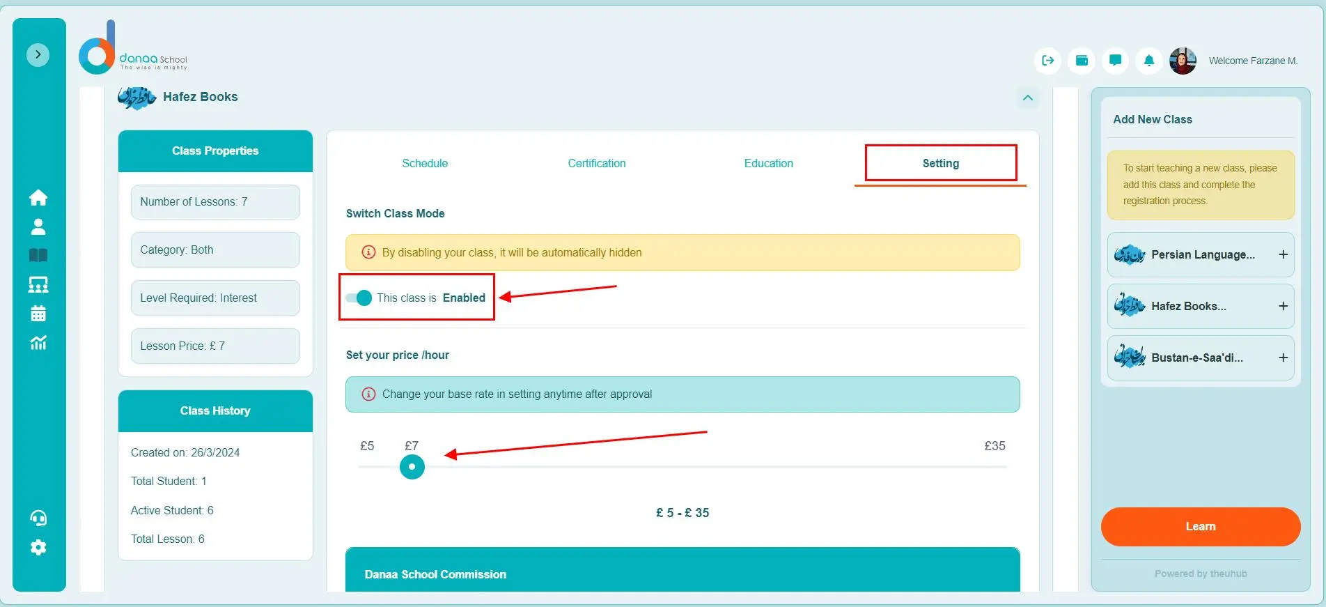Click the open book icon in sidebar
This screenshot has width=1326, height=607.
(38, 256)
